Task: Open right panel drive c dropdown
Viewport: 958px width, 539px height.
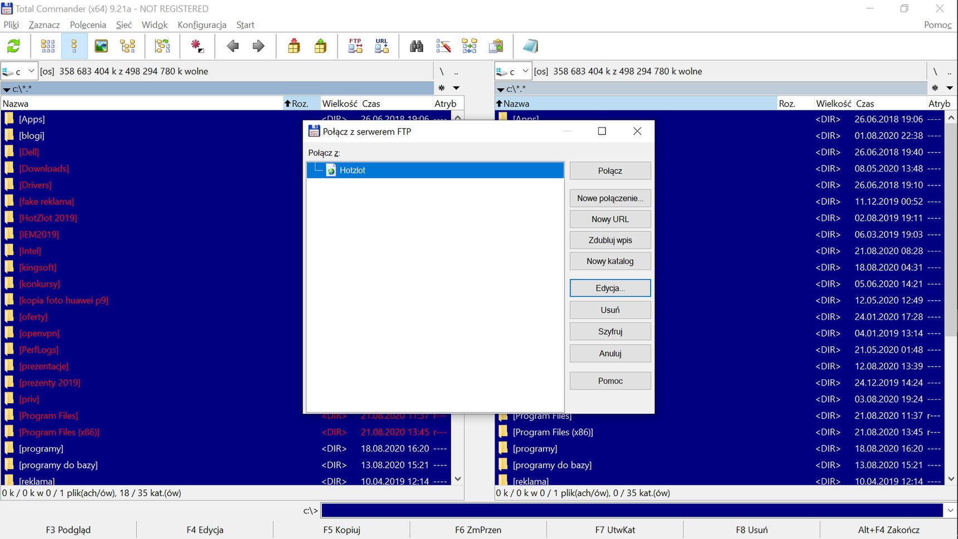Action: click(512, 71)
